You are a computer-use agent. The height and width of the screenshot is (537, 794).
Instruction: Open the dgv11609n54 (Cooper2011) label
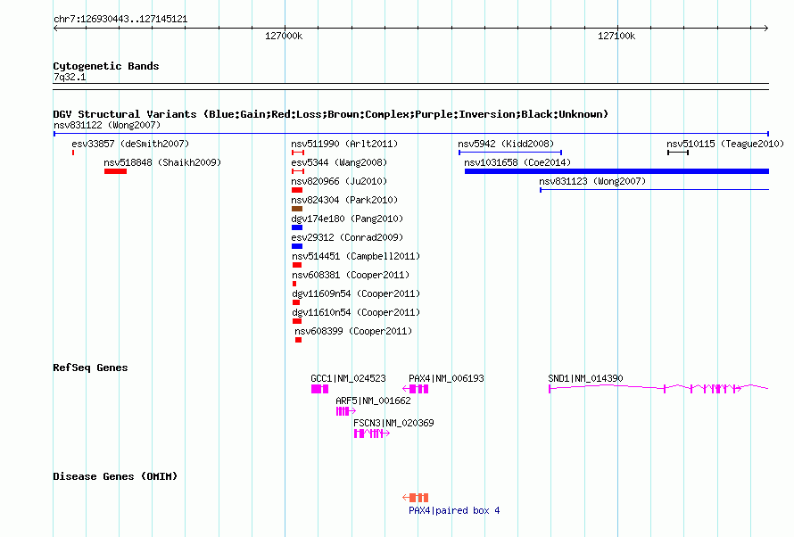pos(356,293)
